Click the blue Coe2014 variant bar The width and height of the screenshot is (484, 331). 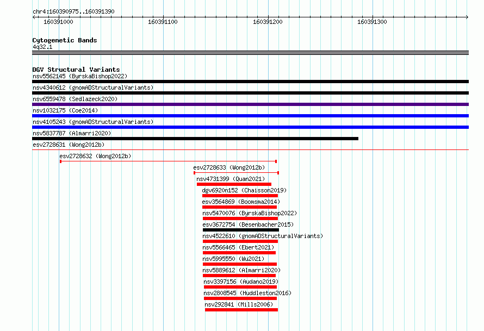(x=250, y=116)
